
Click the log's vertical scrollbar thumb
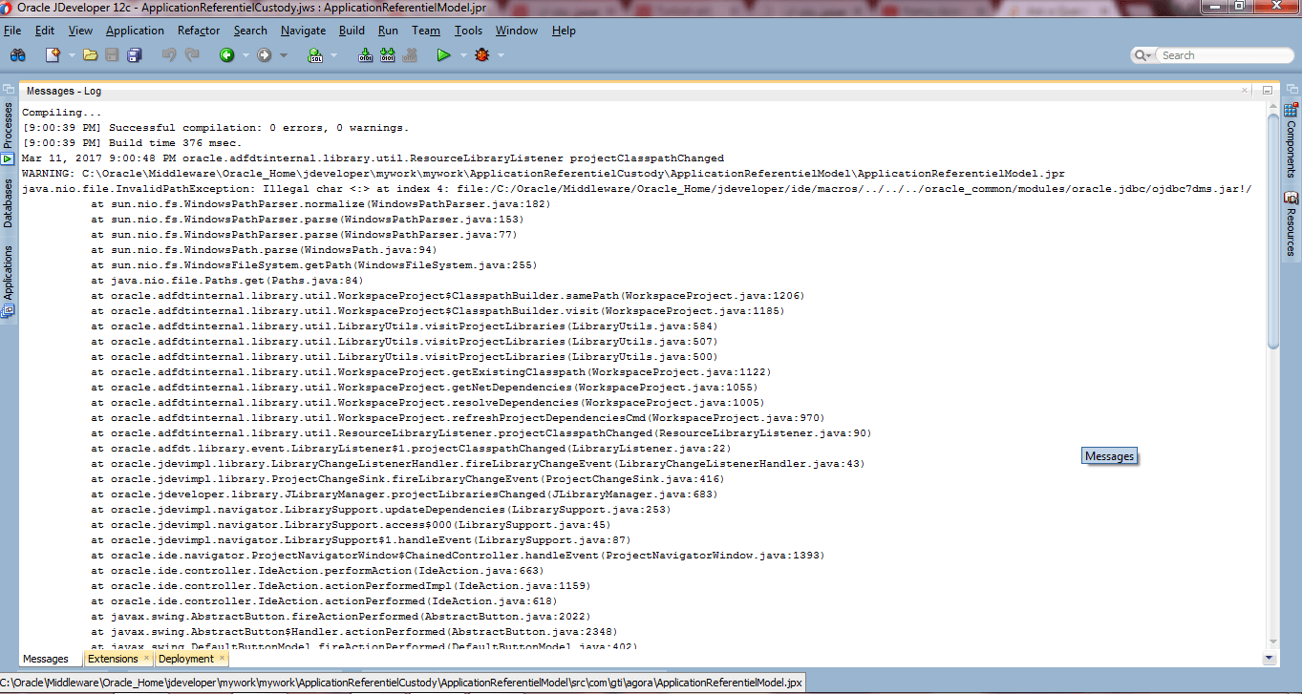point(1272,229)
